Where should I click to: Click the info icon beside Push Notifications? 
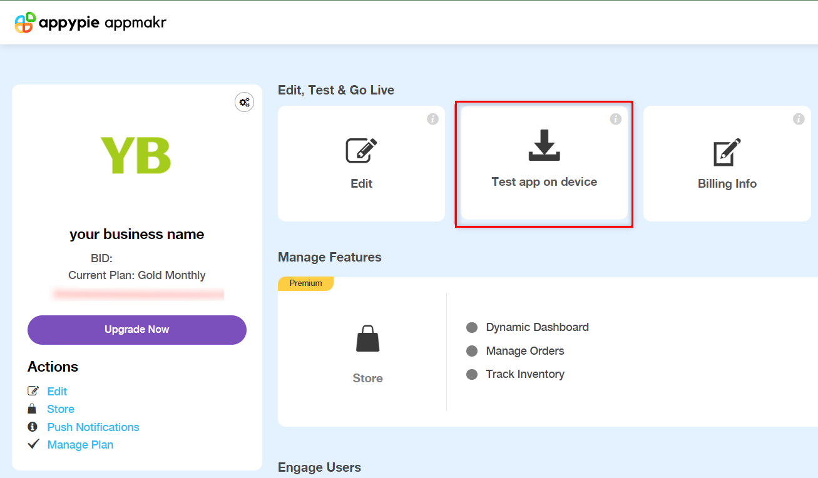click(x=34, y=427)
